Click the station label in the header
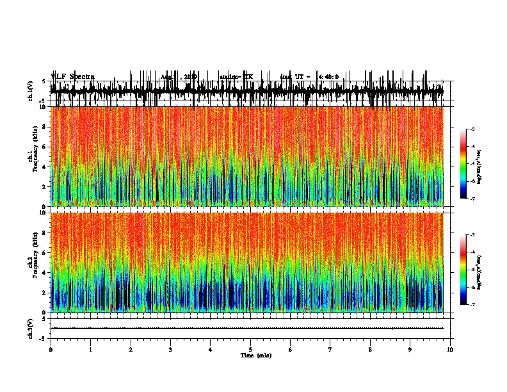Viewport: 507px width, 392px height. [236, 77]
